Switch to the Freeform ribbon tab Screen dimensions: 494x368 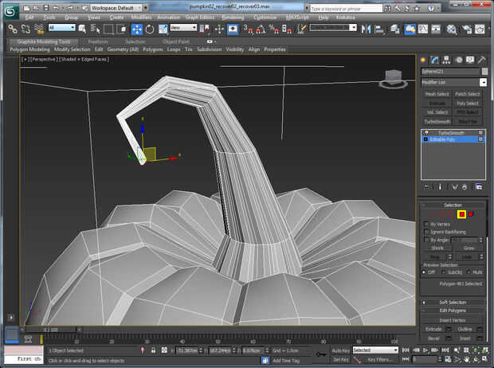coord(97,41)
